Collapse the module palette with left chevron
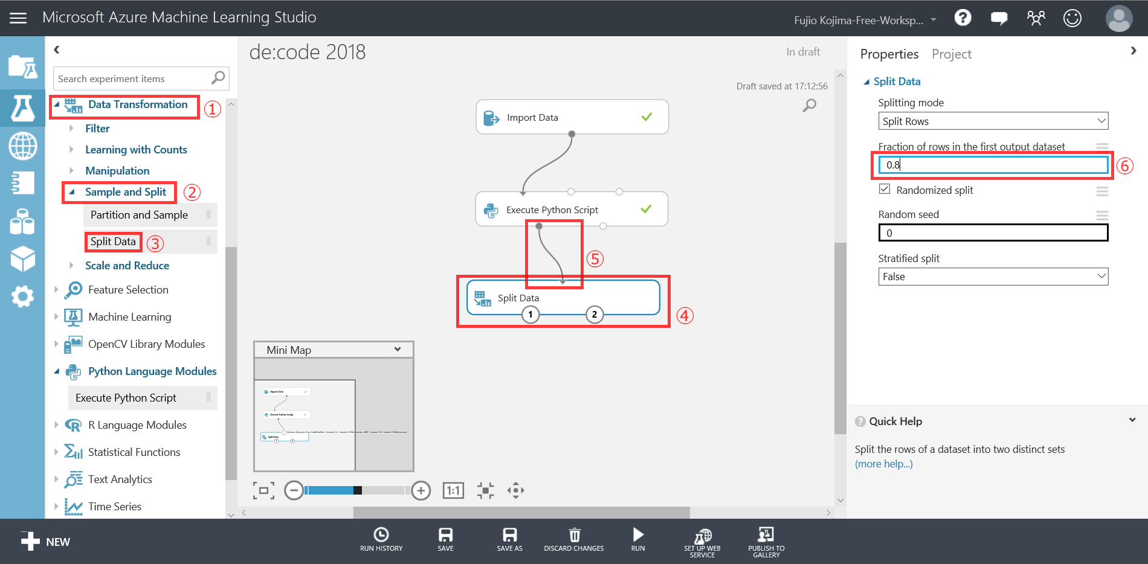 (57, 50)
